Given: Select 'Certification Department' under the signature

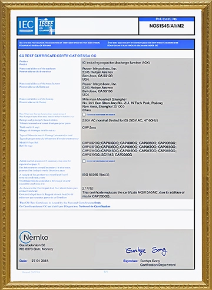Looking at the screenshot, I should coord(158,265).
